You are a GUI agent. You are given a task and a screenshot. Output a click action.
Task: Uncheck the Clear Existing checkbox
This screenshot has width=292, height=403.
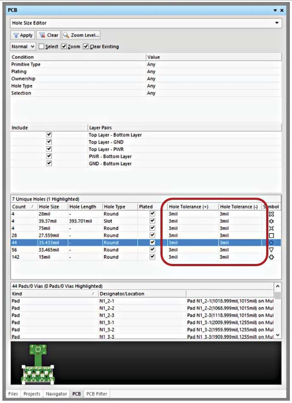pos(86,46)
